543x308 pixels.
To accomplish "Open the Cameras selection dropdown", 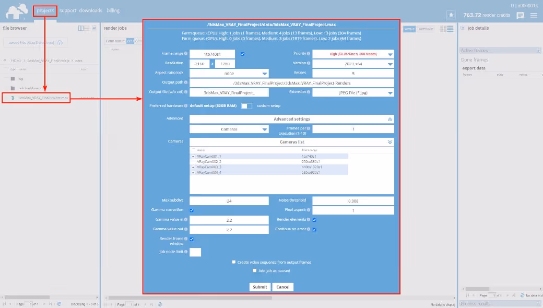I will coord(229,129).
